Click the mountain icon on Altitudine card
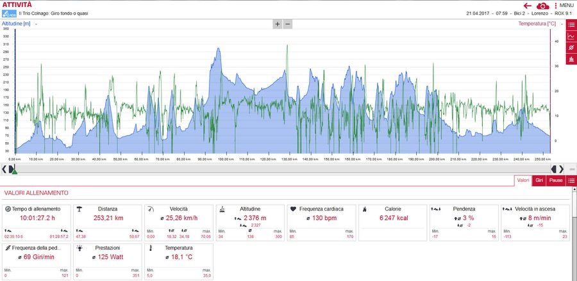Viewport: 577px width, 281px height. [222, 209]
